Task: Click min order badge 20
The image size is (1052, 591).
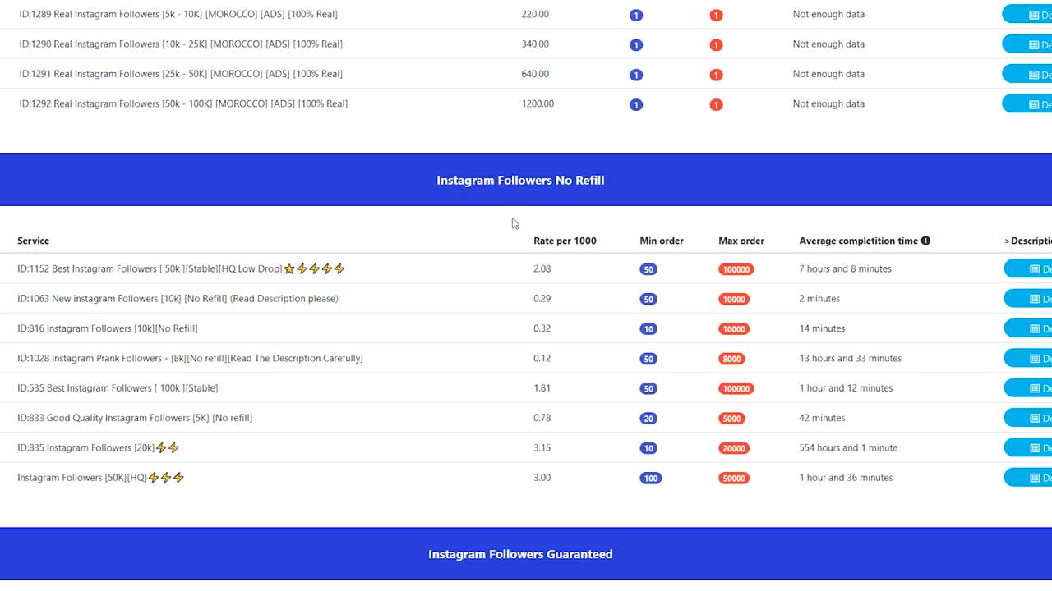Action: (x=648, y=419)
